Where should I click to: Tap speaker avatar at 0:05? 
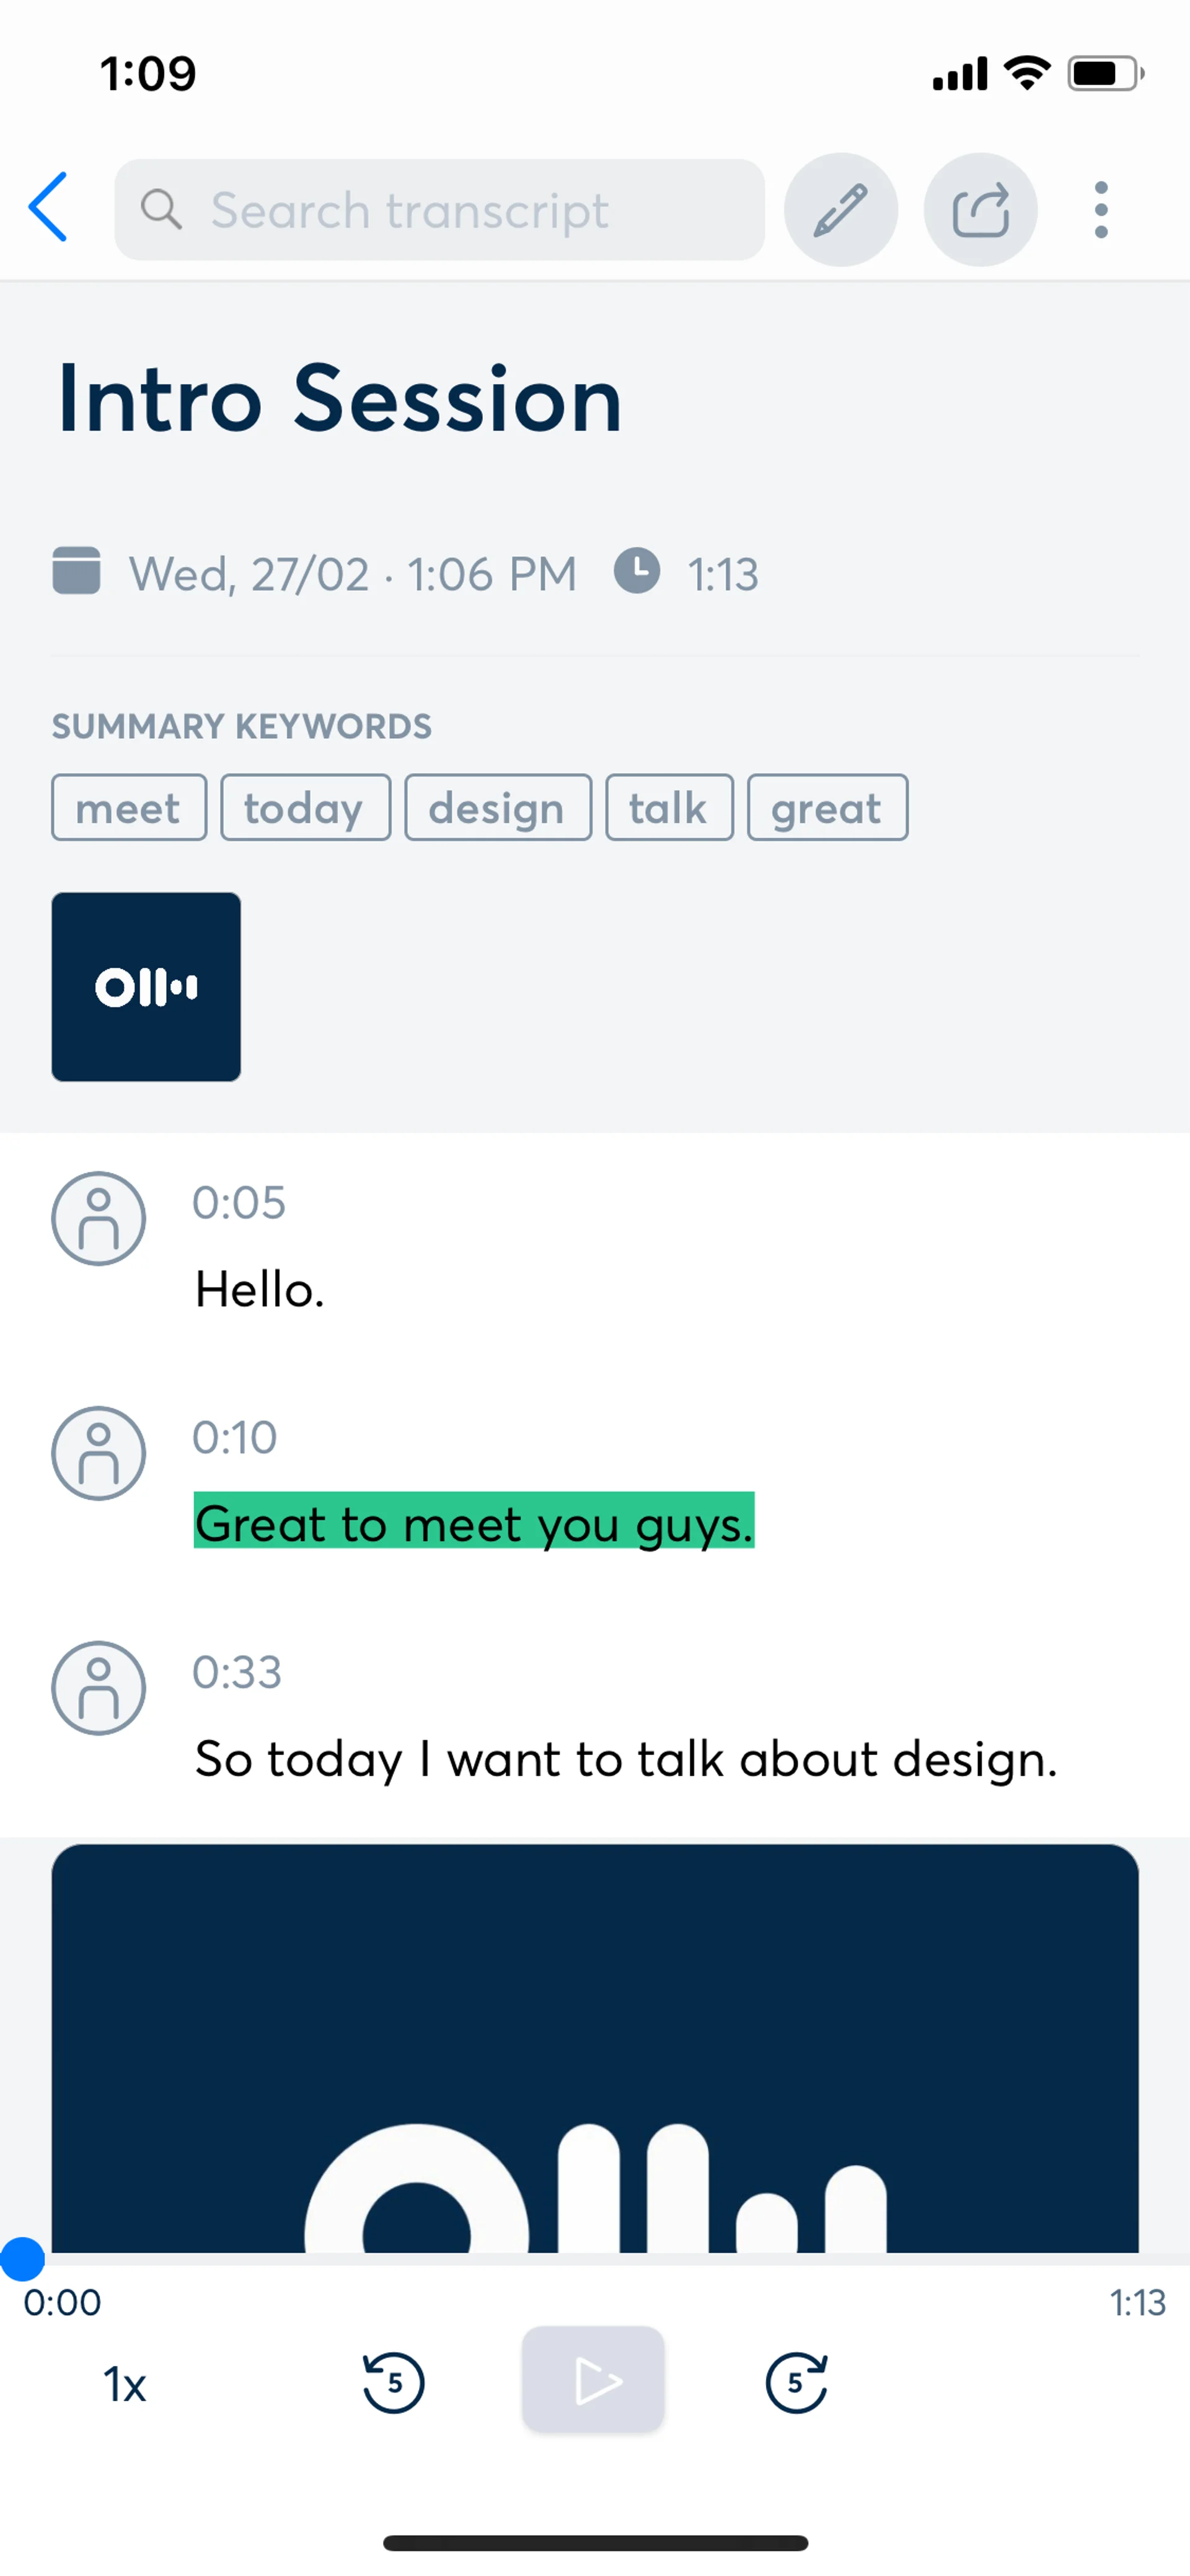tap(99, 1219)
